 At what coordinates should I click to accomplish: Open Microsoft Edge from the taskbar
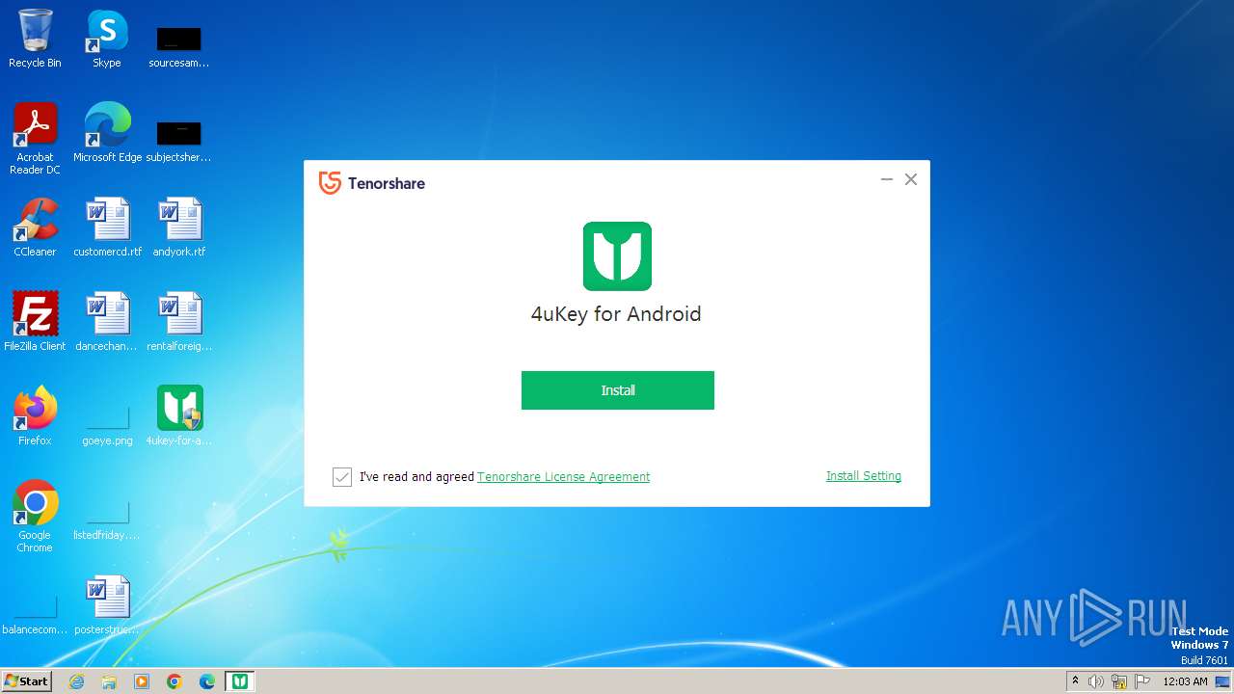coord(207,681)
